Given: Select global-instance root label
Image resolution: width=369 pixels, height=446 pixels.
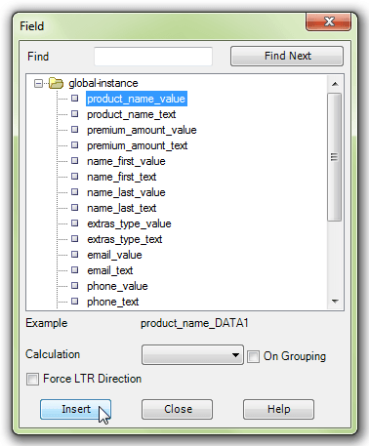Looking at the screenshot, I should [x=103, y=83].
